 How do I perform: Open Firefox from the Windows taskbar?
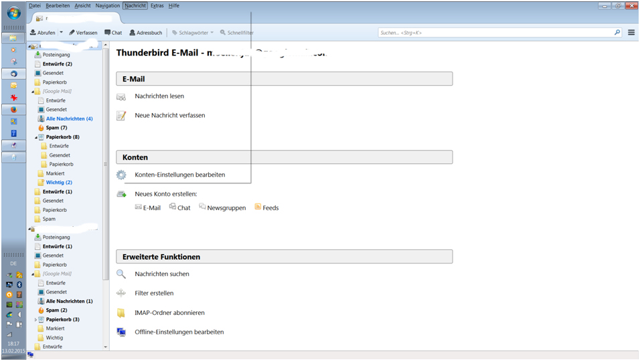13,110
